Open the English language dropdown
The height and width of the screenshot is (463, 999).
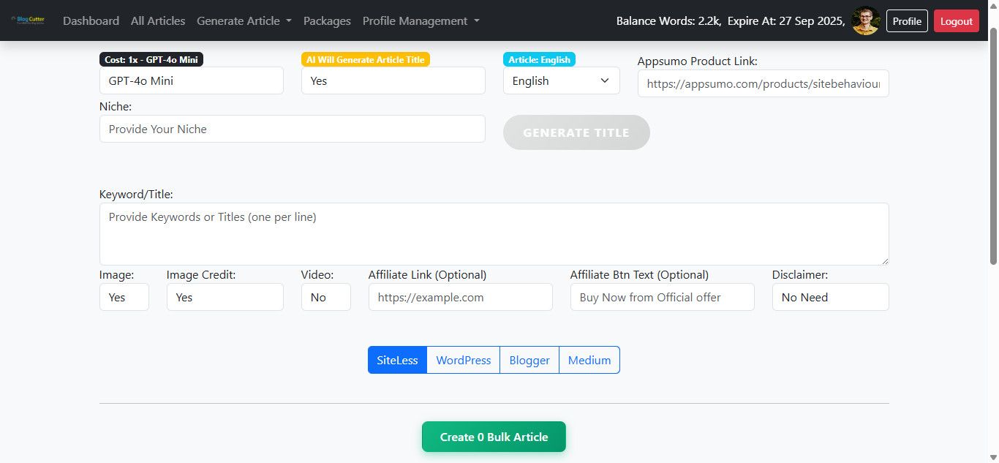click(561, 80)
